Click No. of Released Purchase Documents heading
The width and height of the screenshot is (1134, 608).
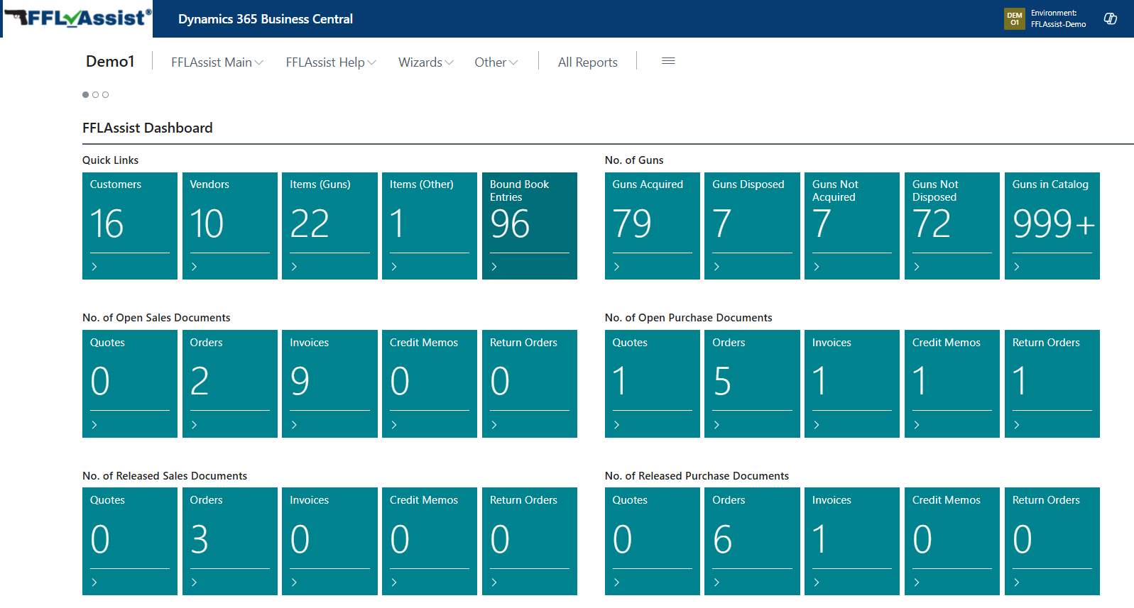[x=697, y=476]
